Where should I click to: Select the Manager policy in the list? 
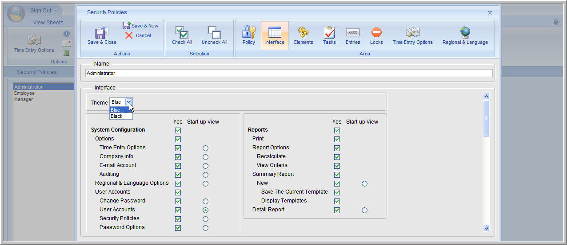tap(44, 99)
